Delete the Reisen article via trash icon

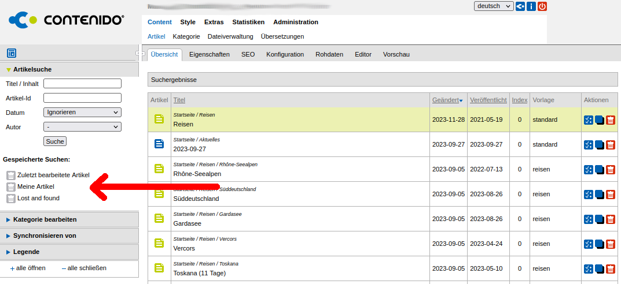[x=611, y=120]
